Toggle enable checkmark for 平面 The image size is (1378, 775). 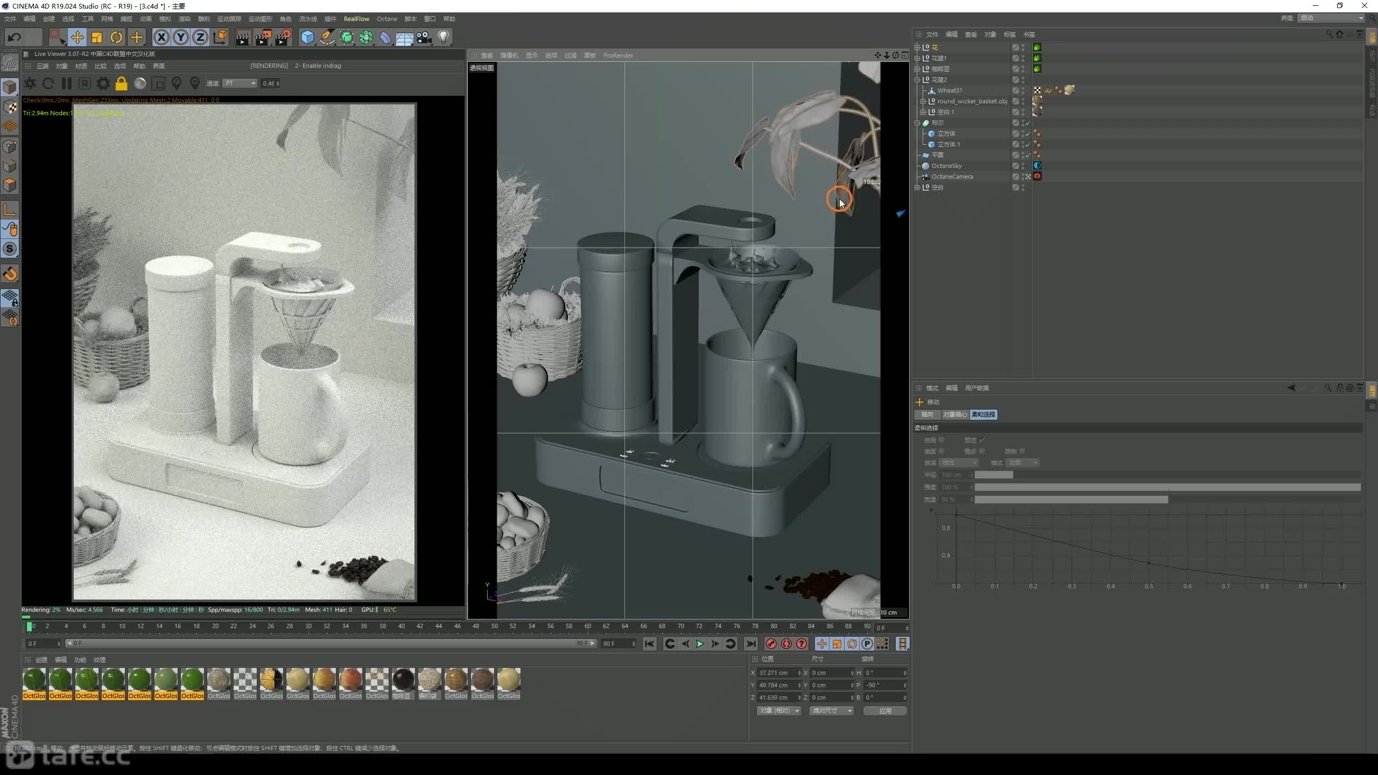click(x=1028, y=155)
